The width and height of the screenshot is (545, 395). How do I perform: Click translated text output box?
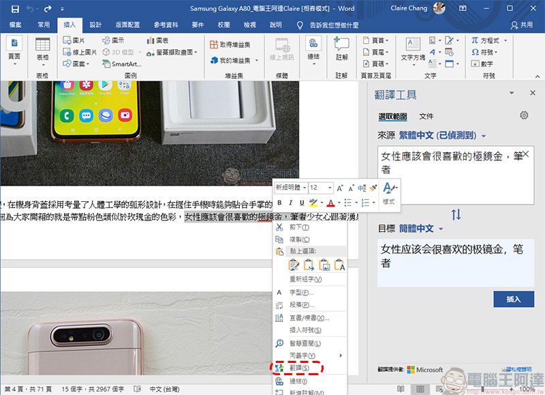(456, 263)
